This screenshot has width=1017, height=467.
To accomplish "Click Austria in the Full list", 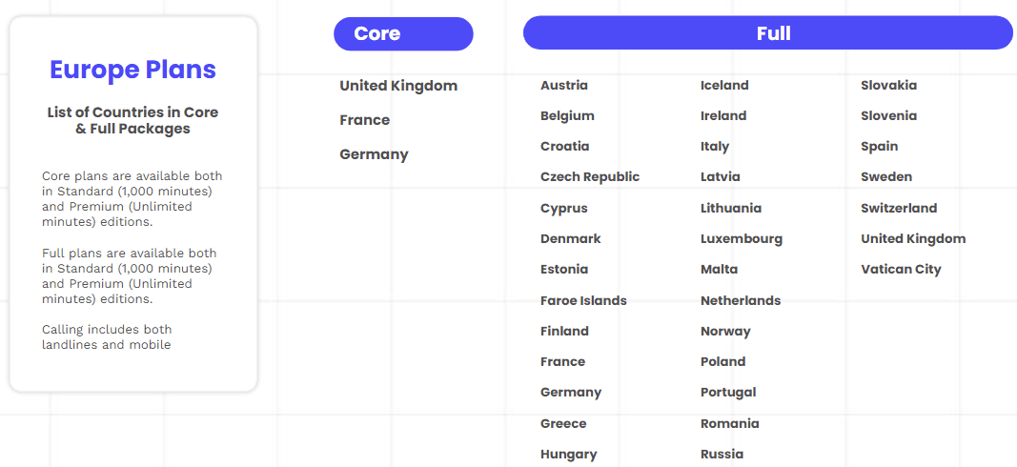I will point(563,86).
